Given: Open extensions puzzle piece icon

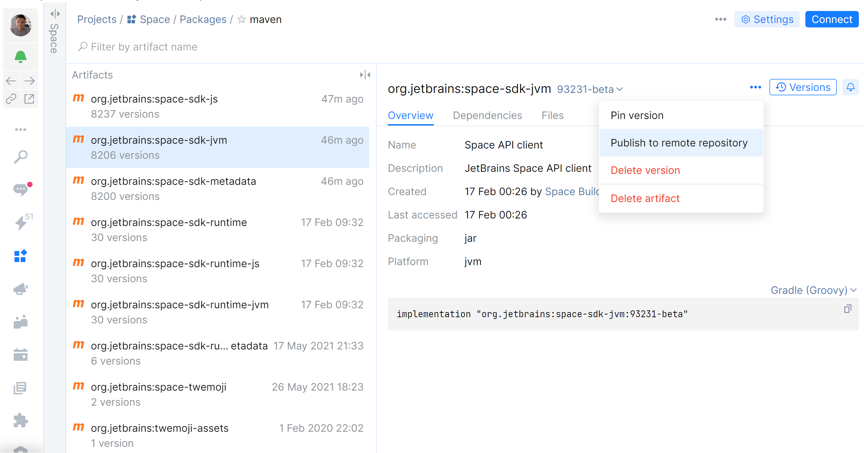Looking at the screenshot, I should (x=21, y=420).
